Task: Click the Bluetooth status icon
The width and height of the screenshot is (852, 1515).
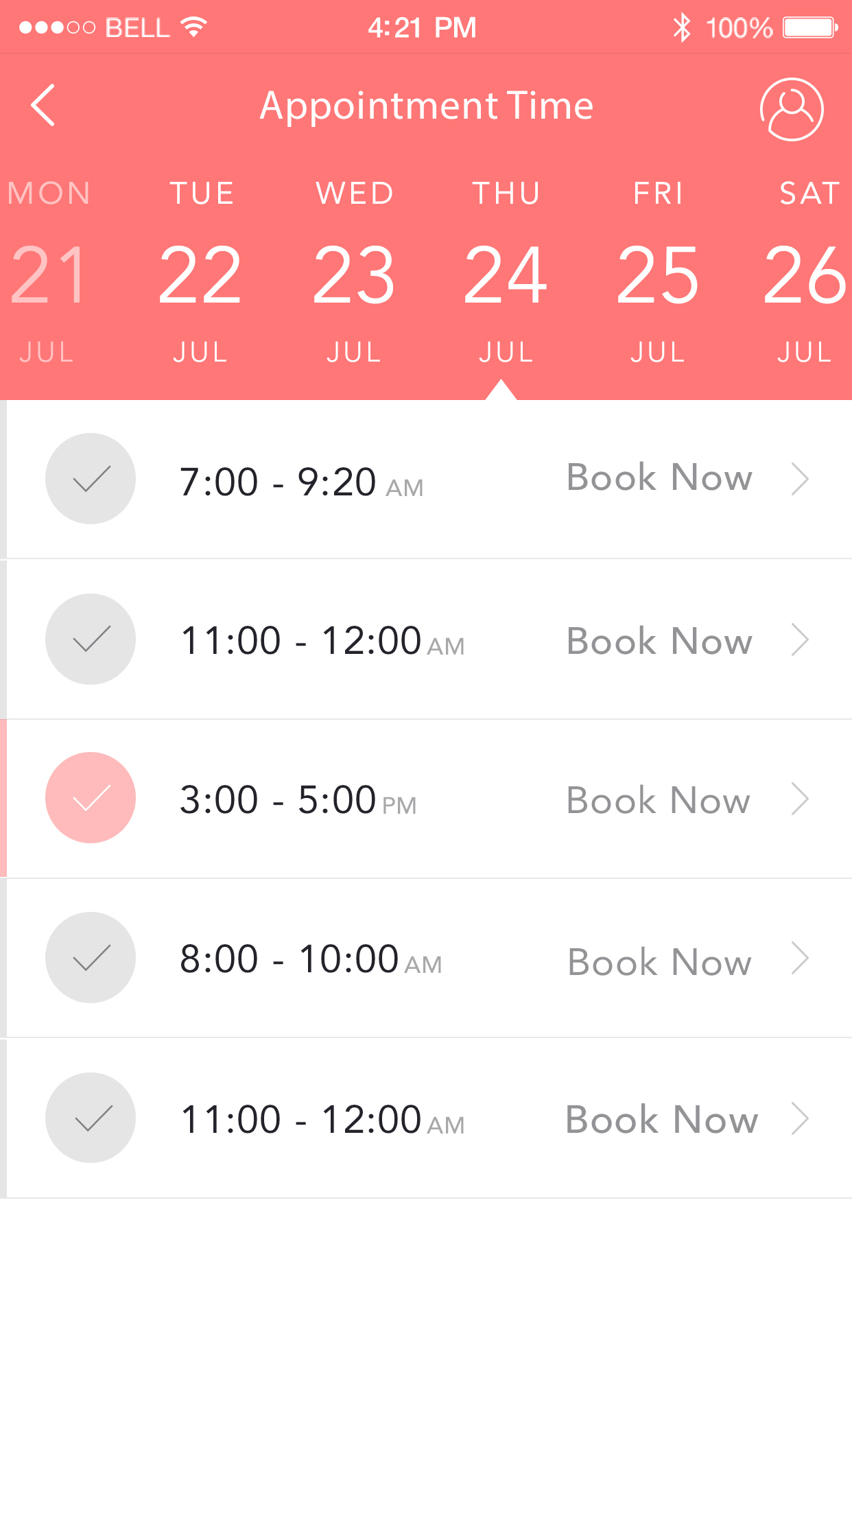Action: click(681, 28)
